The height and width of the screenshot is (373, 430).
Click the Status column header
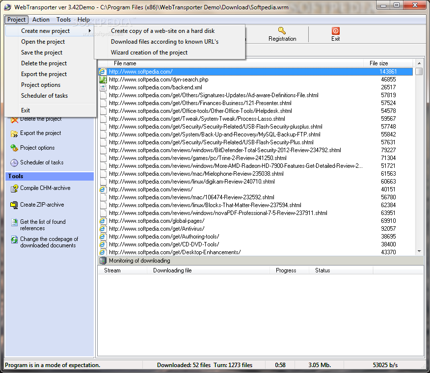point(341,270)
